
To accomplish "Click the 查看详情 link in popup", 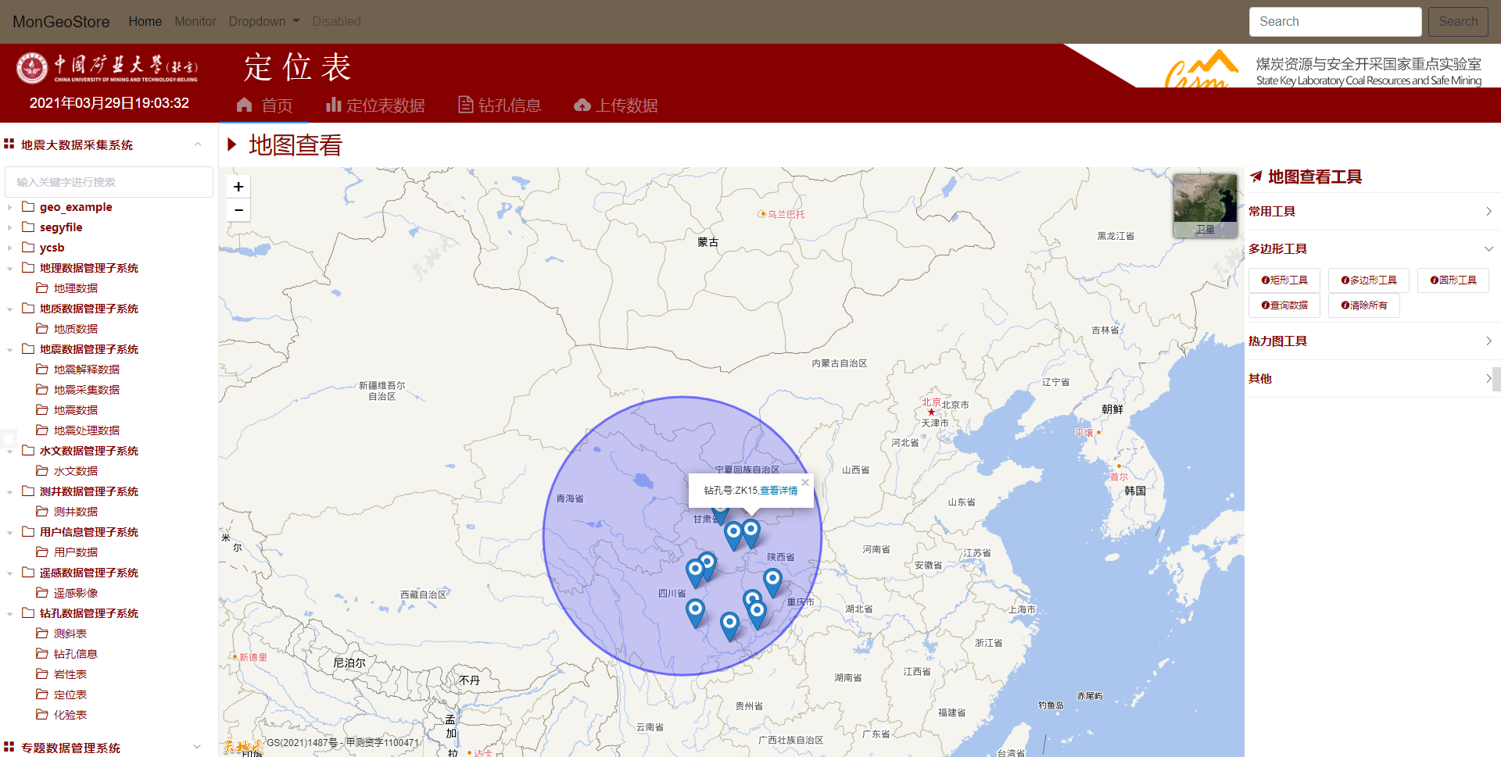I will [779, 491].
